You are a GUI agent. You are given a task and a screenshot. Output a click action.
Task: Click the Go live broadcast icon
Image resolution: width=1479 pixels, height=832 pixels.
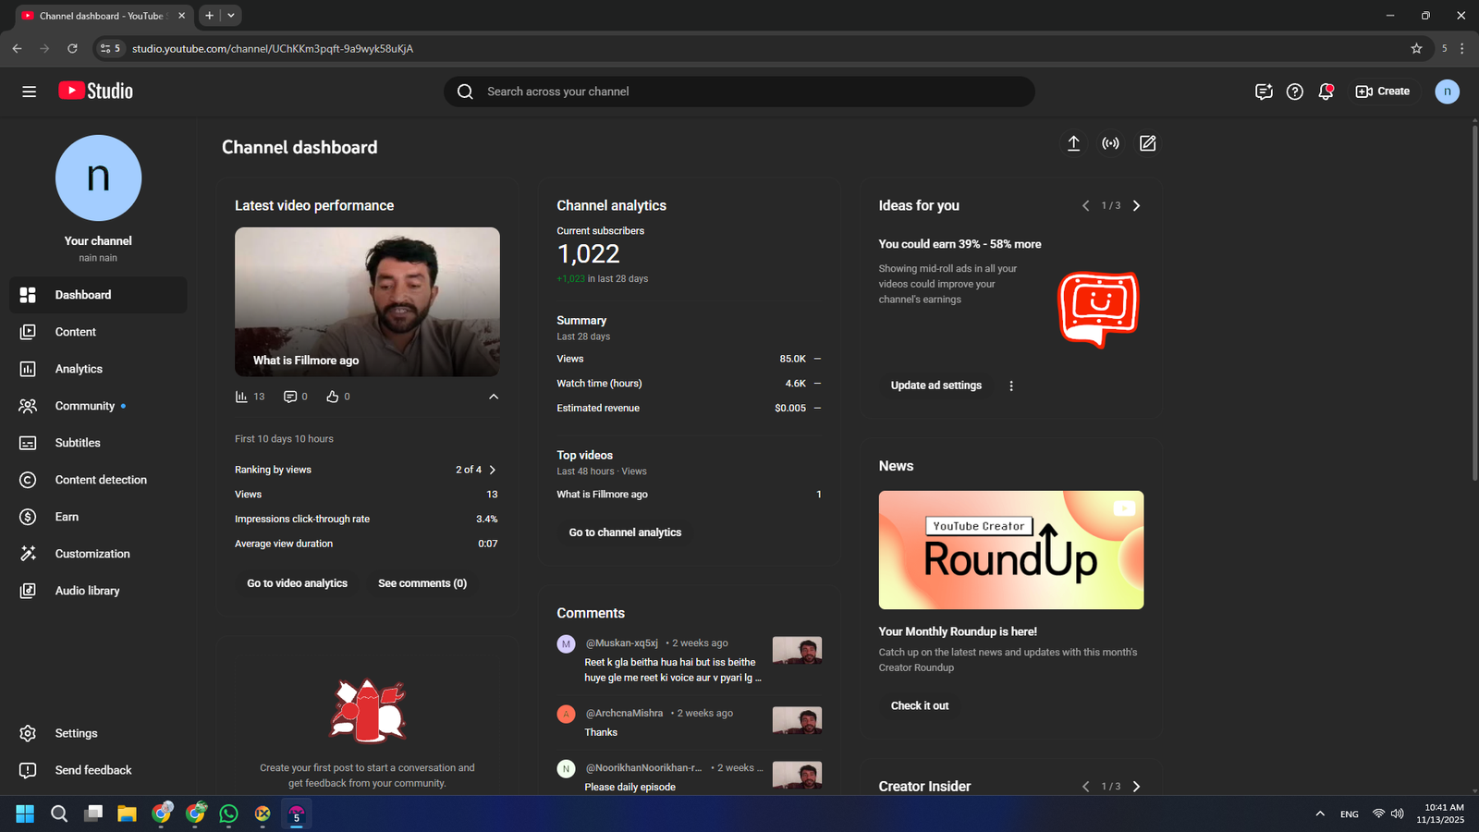pos(1110,143)
